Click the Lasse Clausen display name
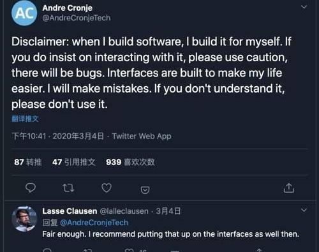This screenshot has width=319, height=252. click(x=70, y=211)
